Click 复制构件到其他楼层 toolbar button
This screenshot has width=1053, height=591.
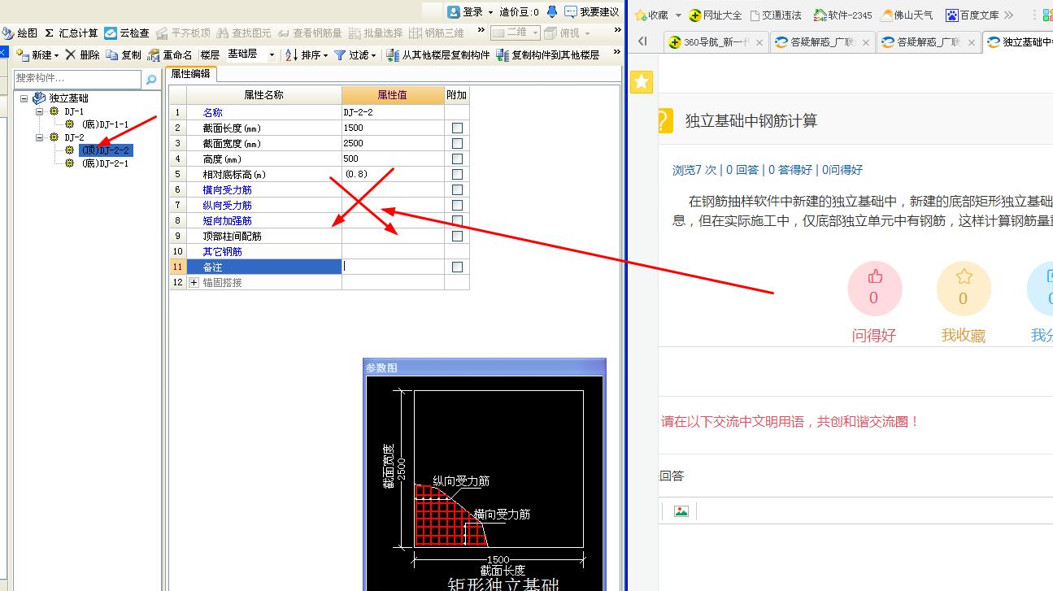548,54
